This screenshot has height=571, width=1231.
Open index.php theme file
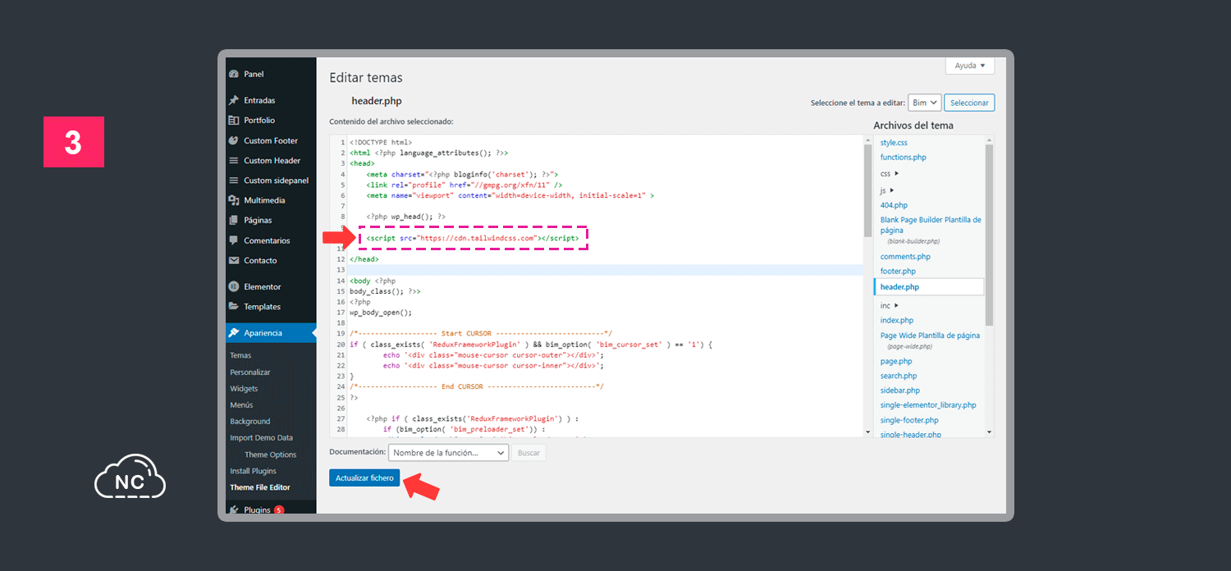click(x=897, y=320)
